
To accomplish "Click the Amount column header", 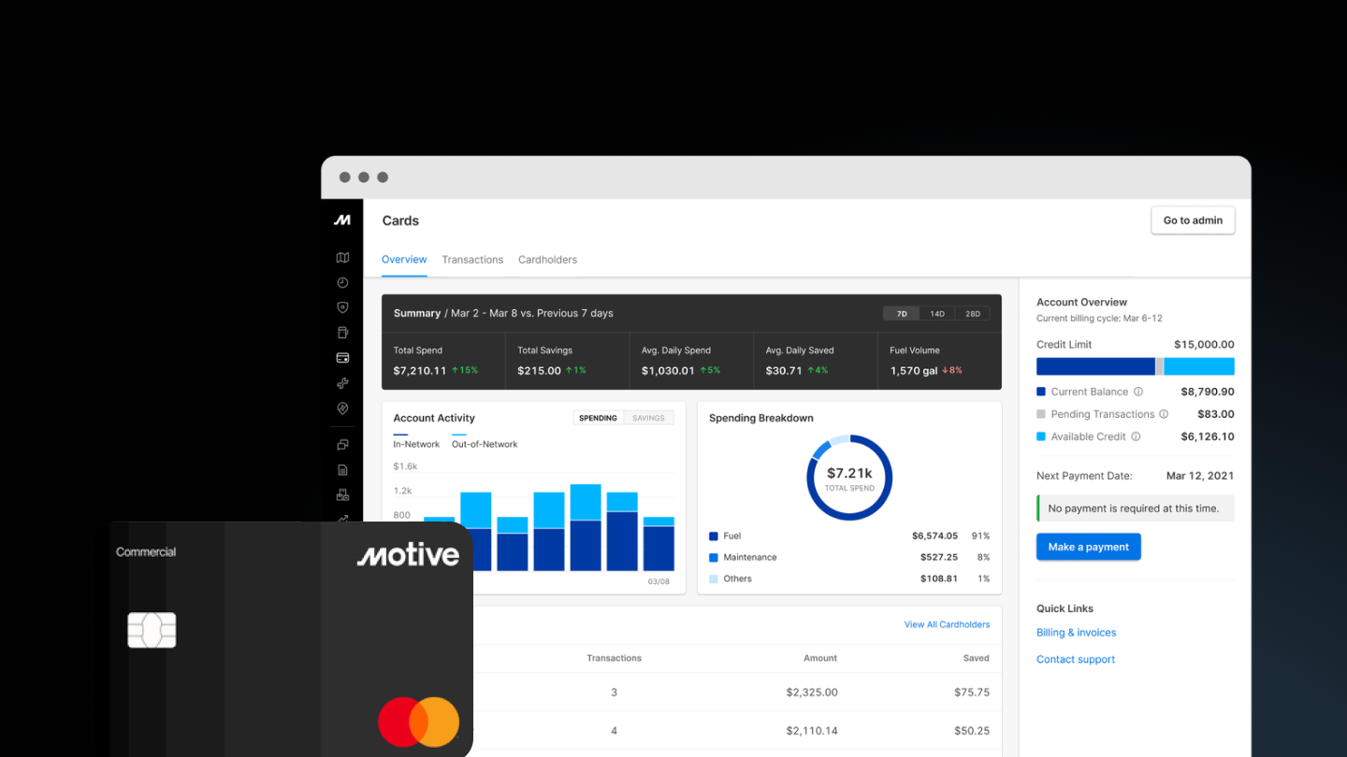I will pyautogui.click(x=820, y=658).
